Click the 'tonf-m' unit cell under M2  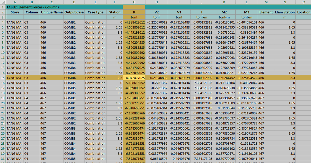[x=224, y=17]
